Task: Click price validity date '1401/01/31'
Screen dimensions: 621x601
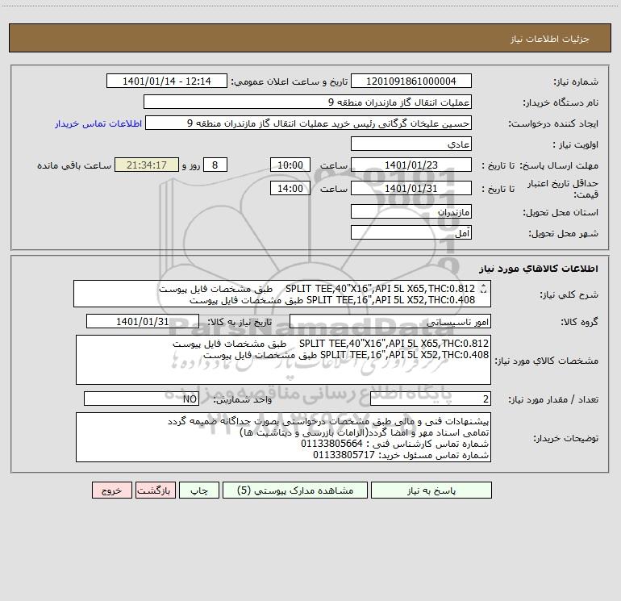Action: point(411,188)
